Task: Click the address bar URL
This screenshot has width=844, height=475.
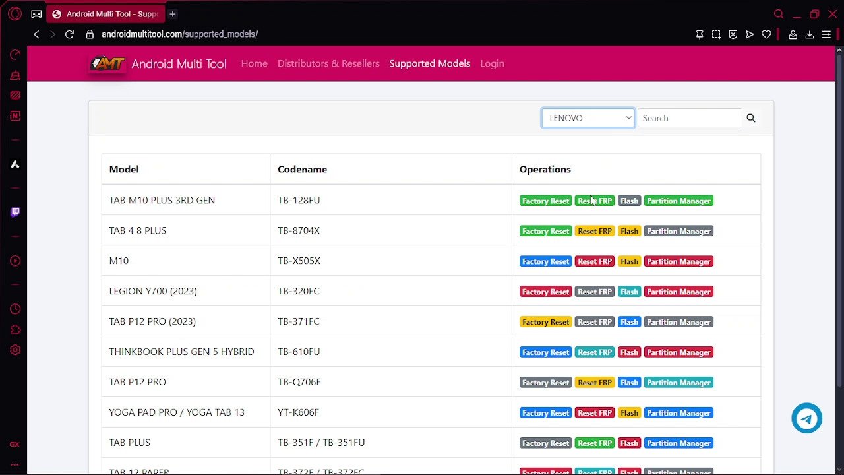Action: tap(179, 34)
